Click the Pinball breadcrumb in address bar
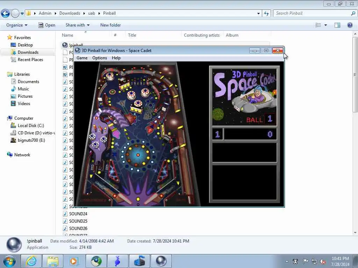Screen dimensions: 358x268 point(109,13)
